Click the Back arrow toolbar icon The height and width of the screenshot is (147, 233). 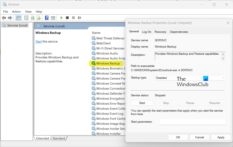(4, 18)
